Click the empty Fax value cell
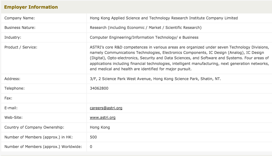 [x=178, y=98]
